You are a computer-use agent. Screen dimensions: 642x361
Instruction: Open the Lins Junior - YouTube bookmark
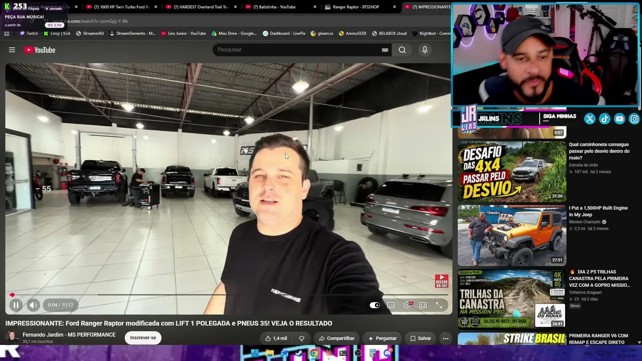(184, 34)
